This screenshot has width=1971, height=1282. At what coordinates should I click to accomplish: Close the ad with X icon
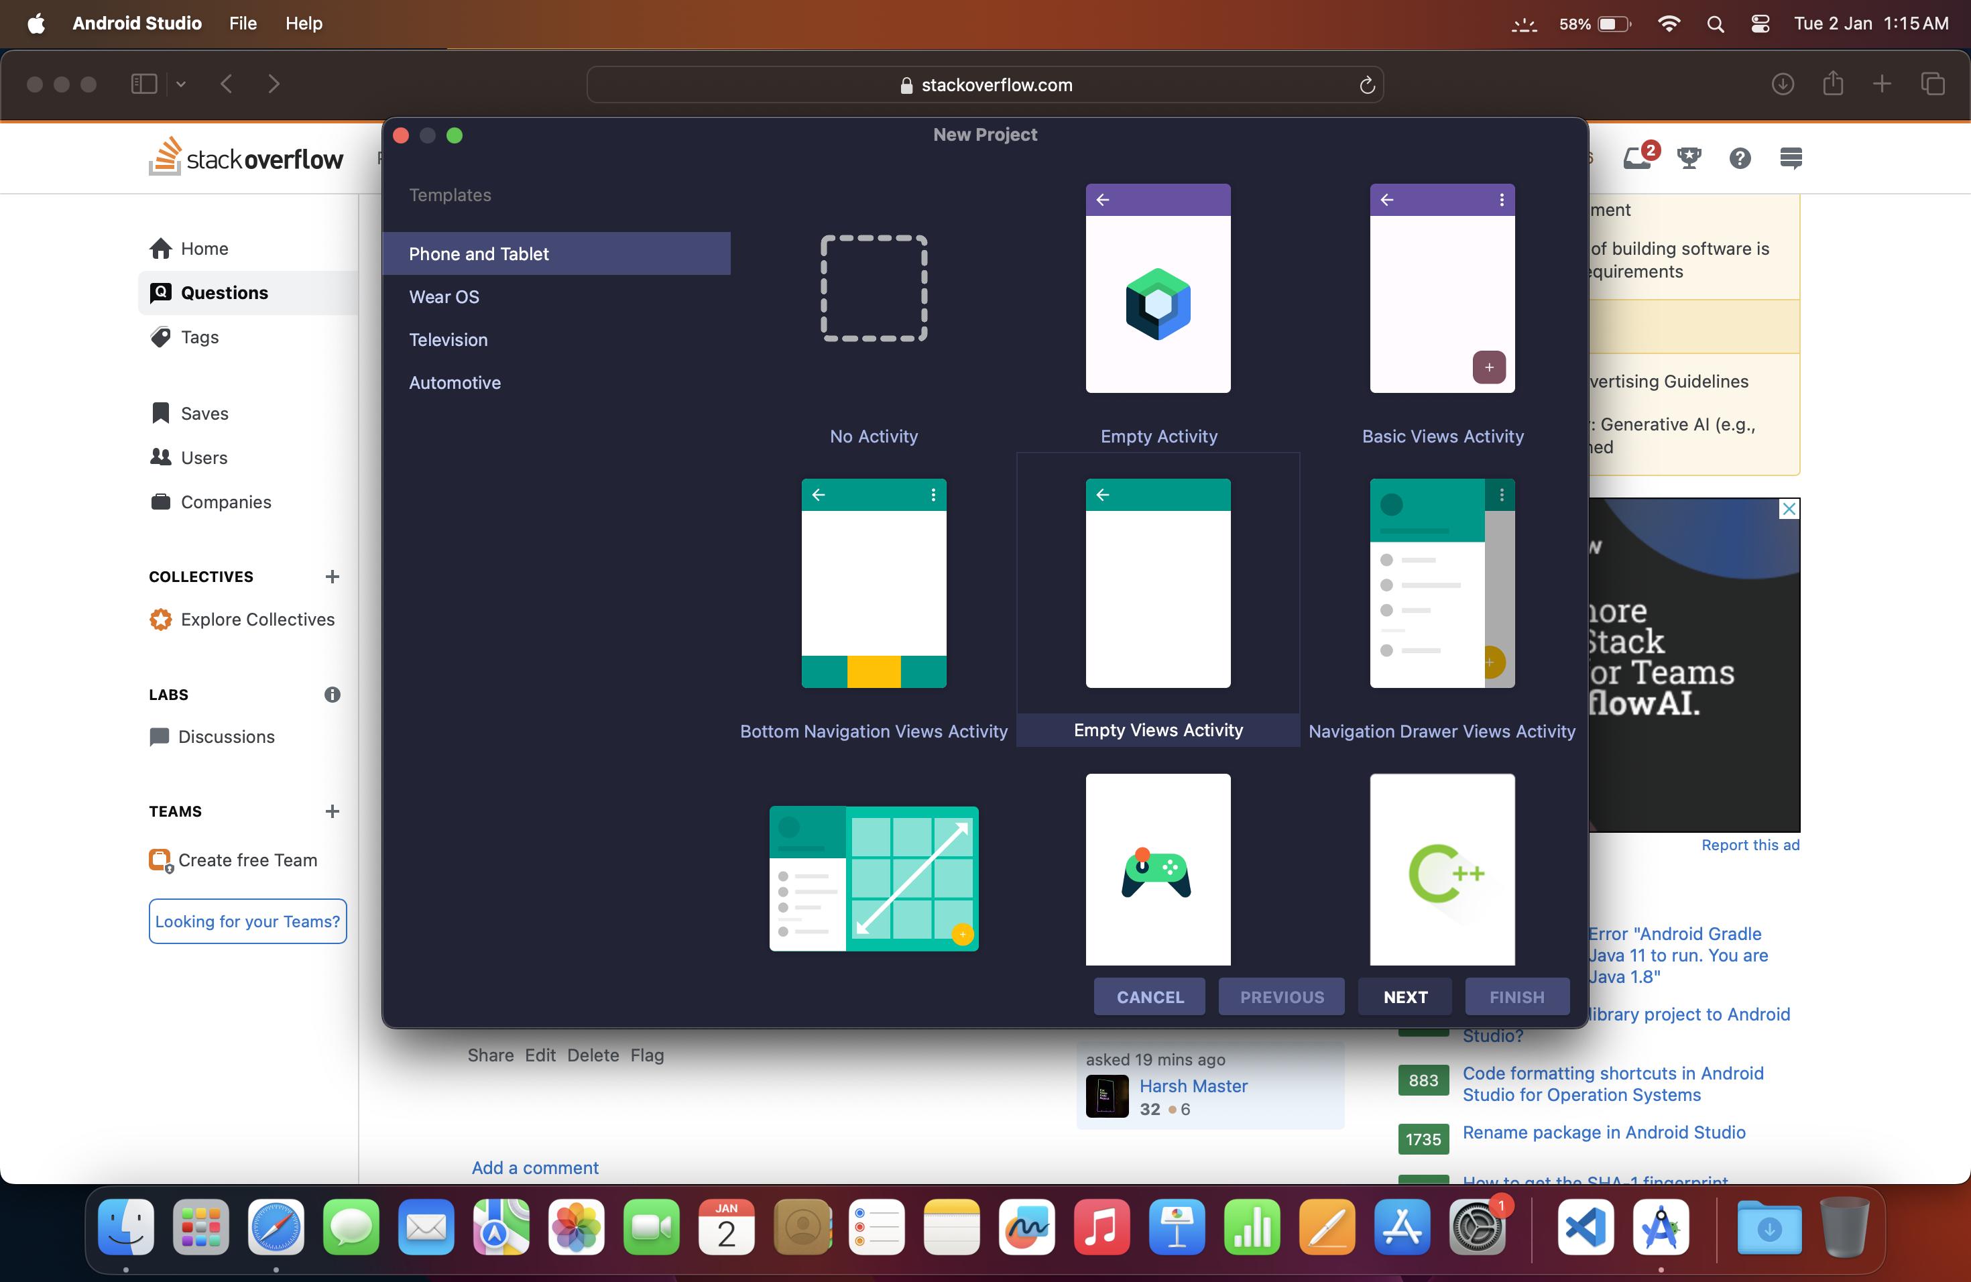[x=1789, y=508]
